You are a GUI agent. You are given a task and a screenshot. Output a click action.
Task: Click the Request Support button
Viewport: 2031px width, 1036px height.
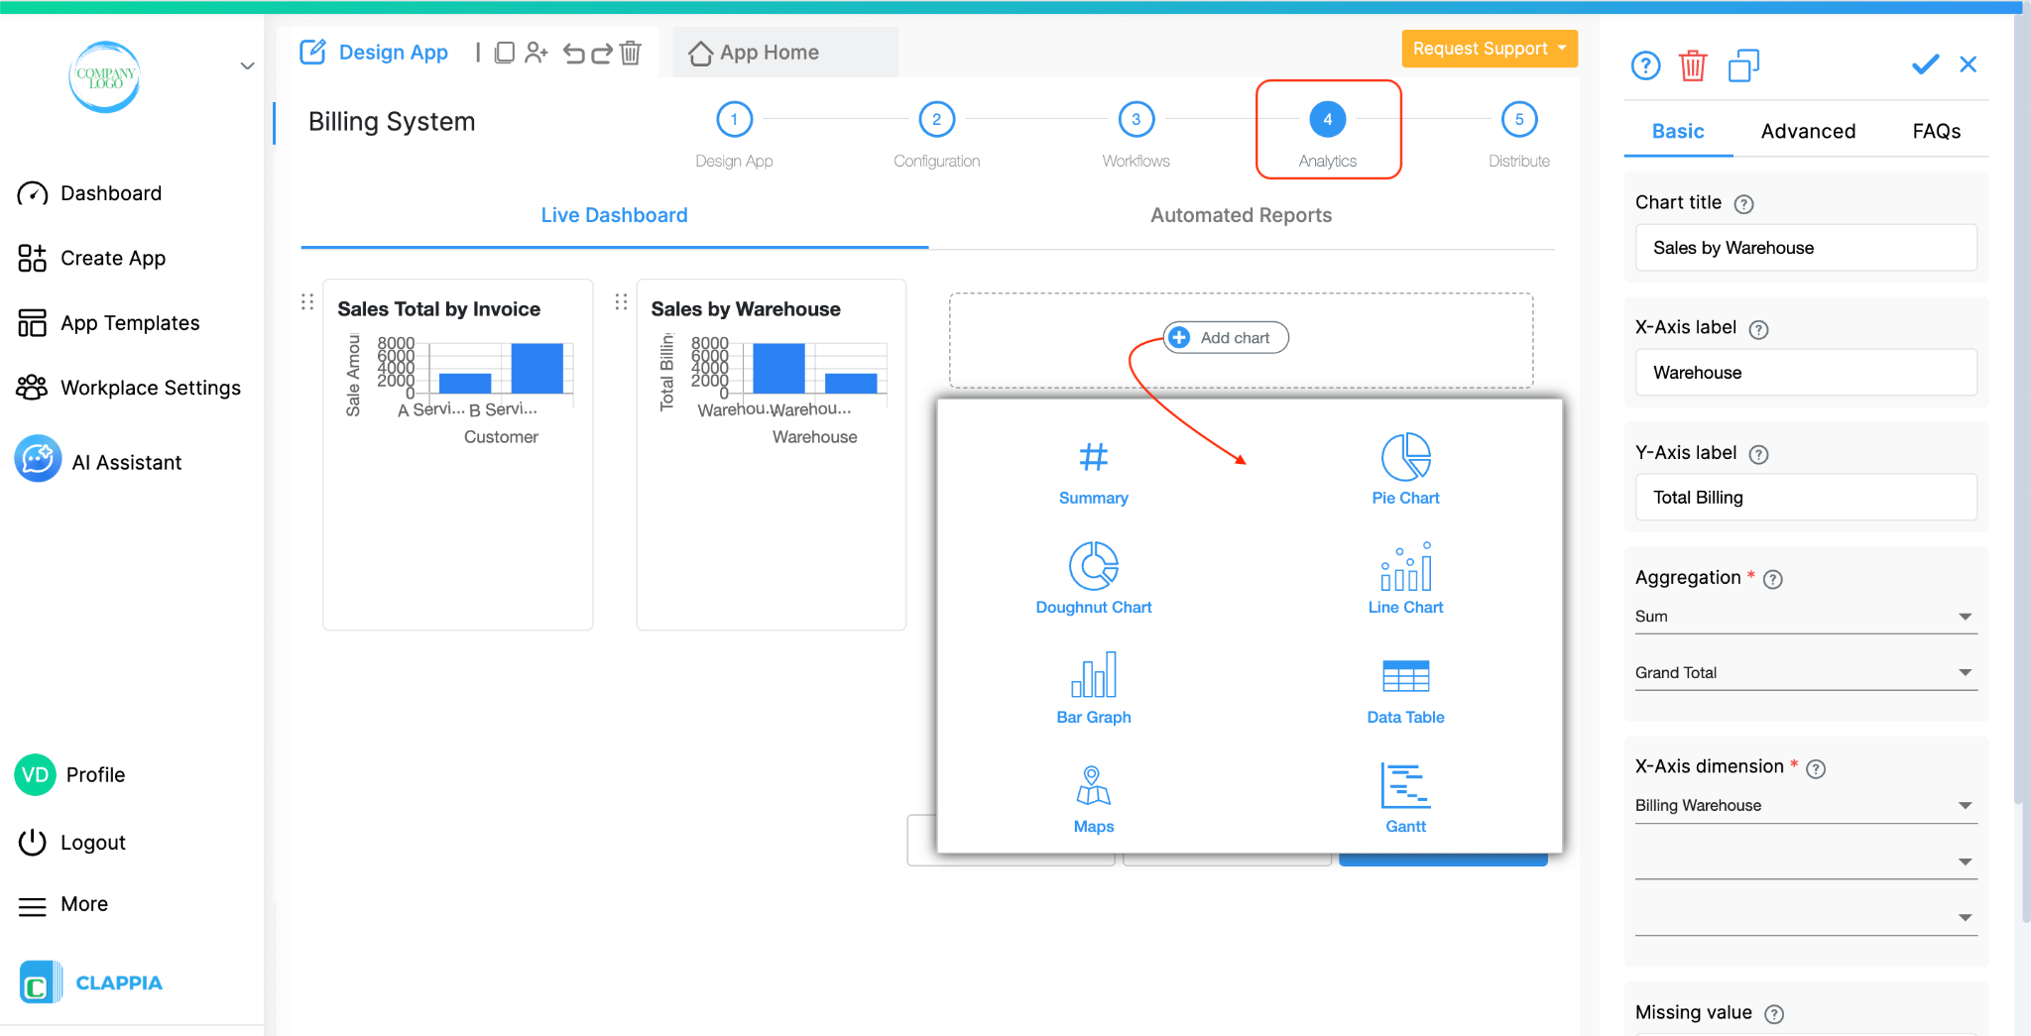(1489, 48)
